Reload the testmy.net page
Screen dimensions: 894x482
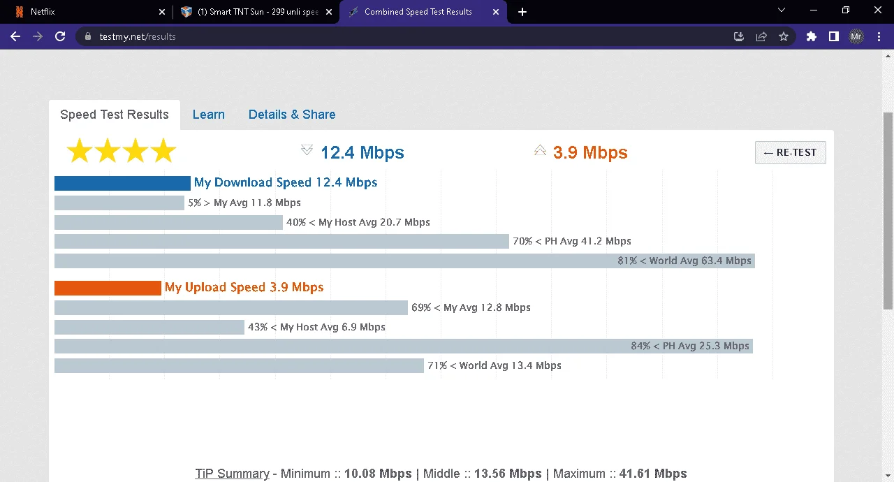point(60,36)
